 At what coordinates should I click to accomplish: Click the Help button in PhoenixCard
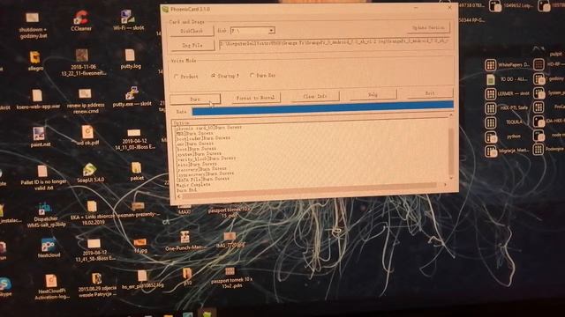[373, 94]
